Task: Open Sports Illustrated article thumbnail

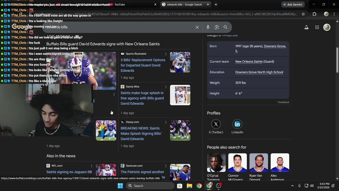Action: (180, 62)
